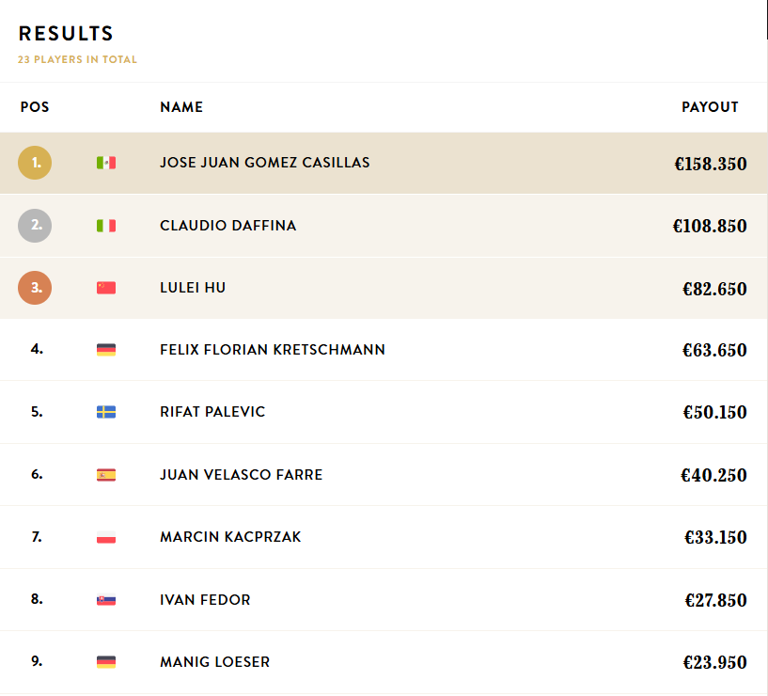This screenshot has width=768, height=696.
Task: Click the German flag beside Felix Florian Kretschmann
Action: [106, 350]
